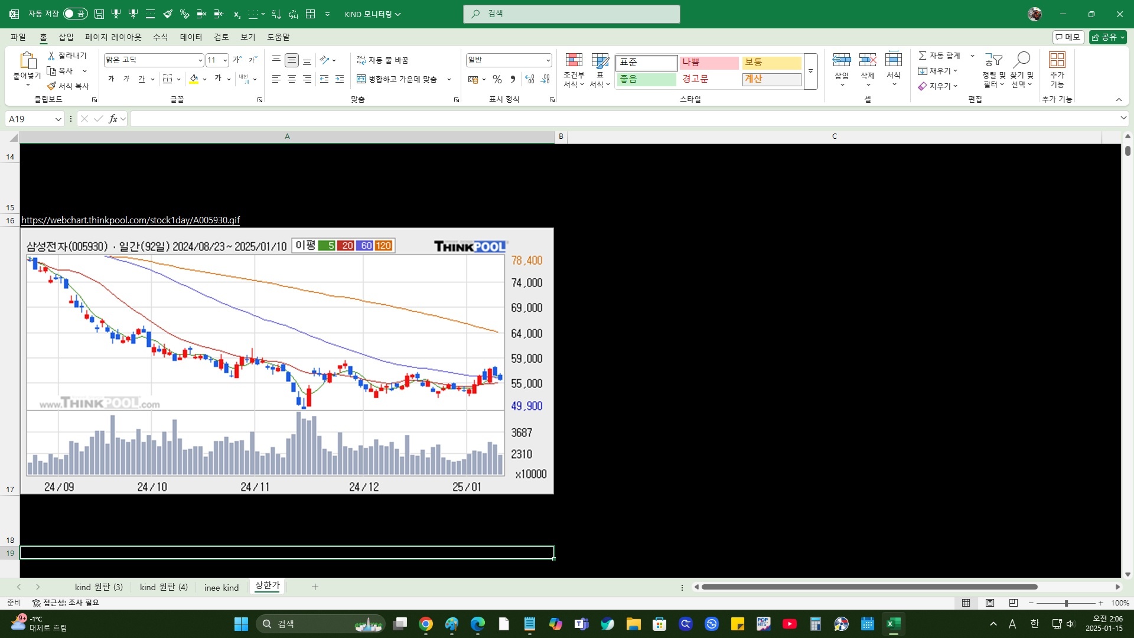
Task: Click decrease decimal icon
Action: pyautogui.click(x=545, y=79)
